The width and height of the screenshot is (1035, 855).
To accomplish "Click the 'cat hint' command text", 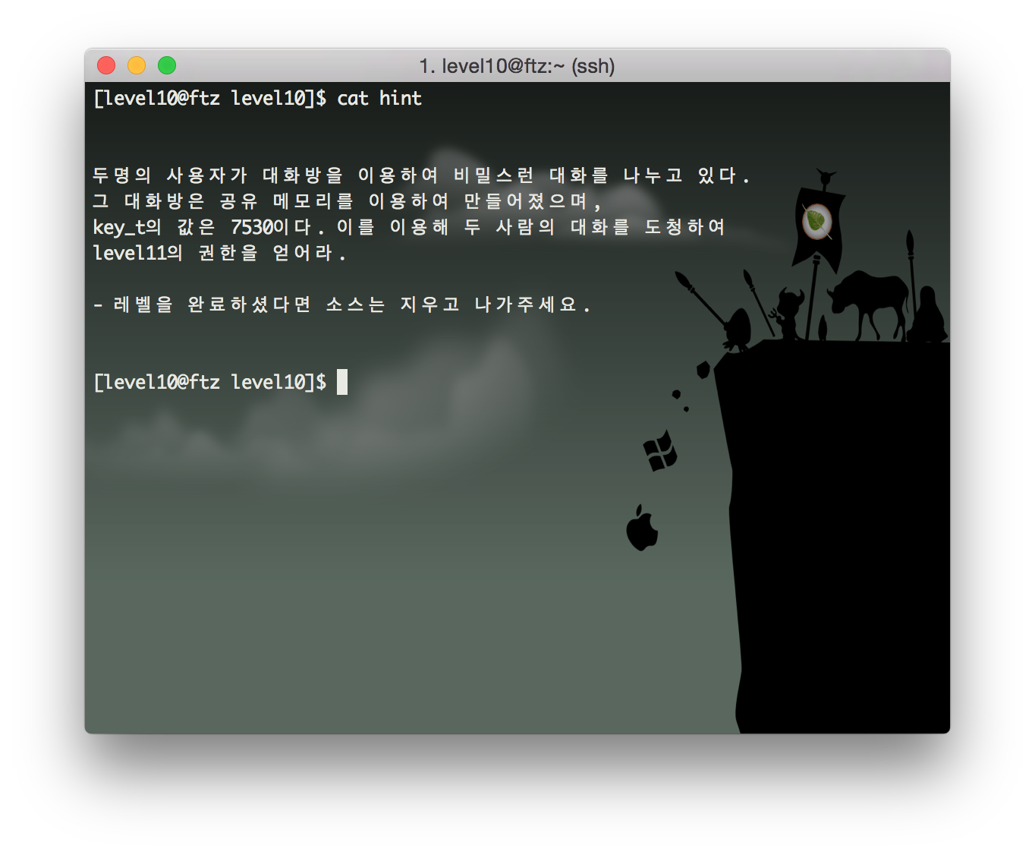I will coord(379,98).
